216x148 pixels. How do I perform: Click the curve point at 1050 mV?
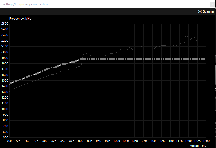[135, 59]
